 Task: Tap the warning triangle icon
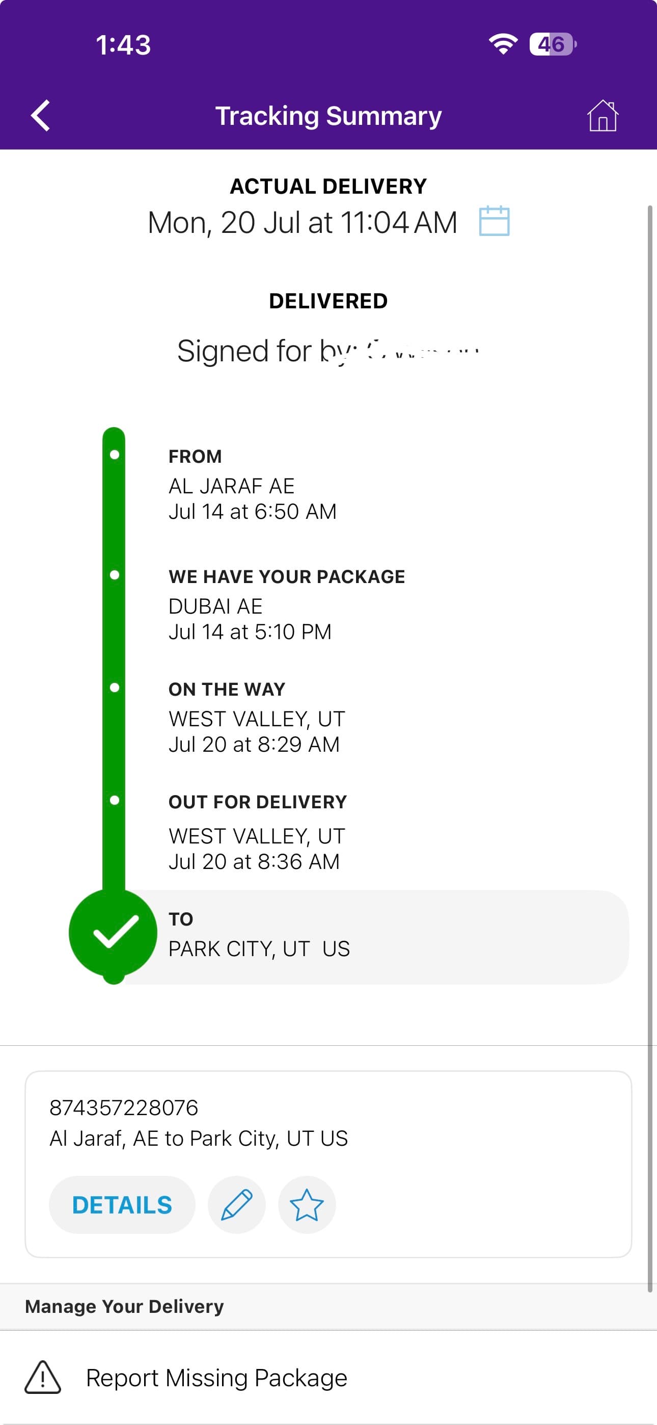pyautogui.click(x=43, y=1378)
